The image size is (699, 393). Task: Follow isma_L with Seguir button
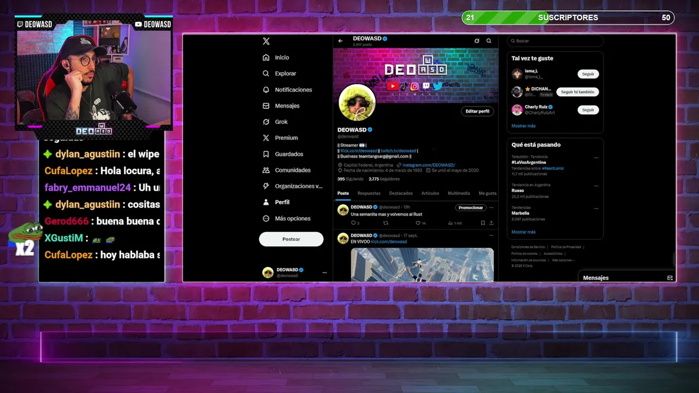point(588,74)
